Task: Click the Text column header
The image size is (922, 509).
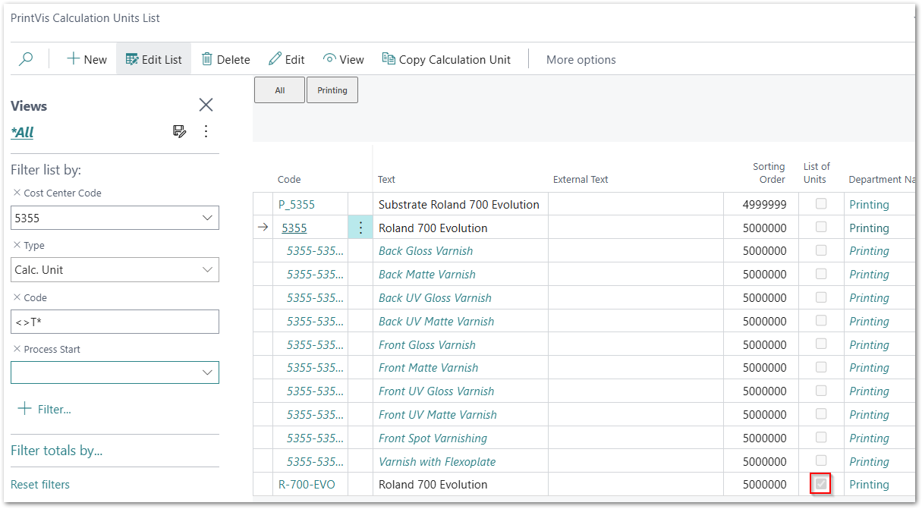Action: [x=386, y=180]
